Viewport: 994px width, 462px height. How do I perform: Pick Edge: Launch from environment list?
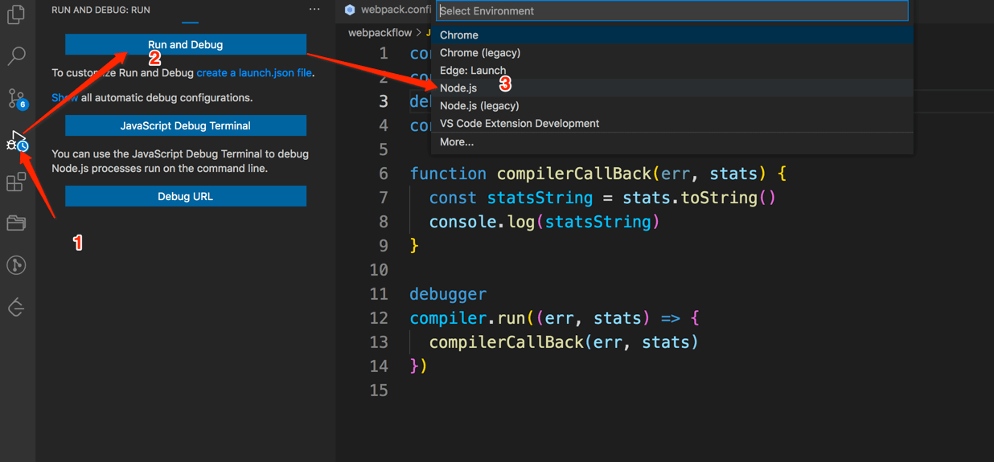(473, 71)
